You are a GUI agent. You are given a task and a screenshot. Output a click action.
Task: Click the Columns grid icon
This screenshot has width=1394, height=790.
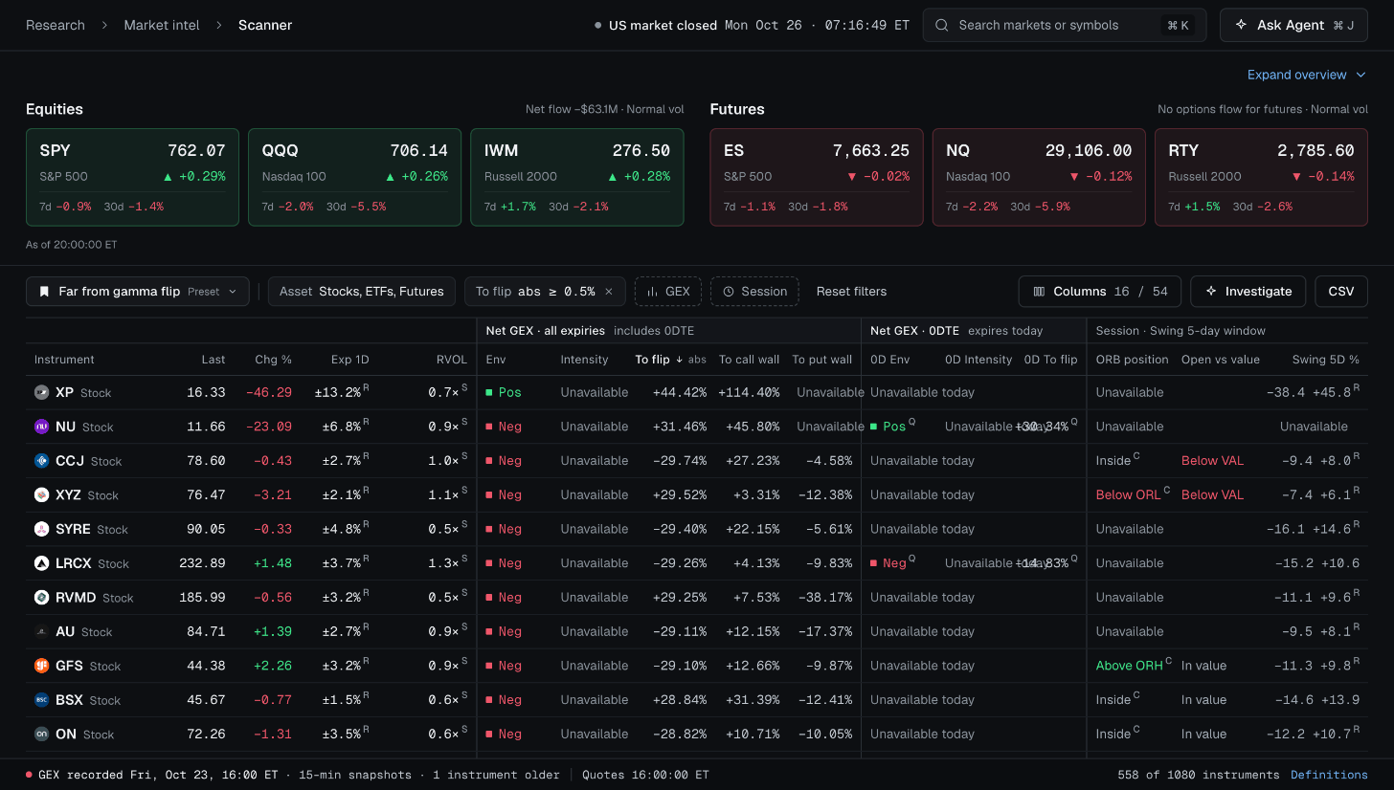[x=1040, y=292]
